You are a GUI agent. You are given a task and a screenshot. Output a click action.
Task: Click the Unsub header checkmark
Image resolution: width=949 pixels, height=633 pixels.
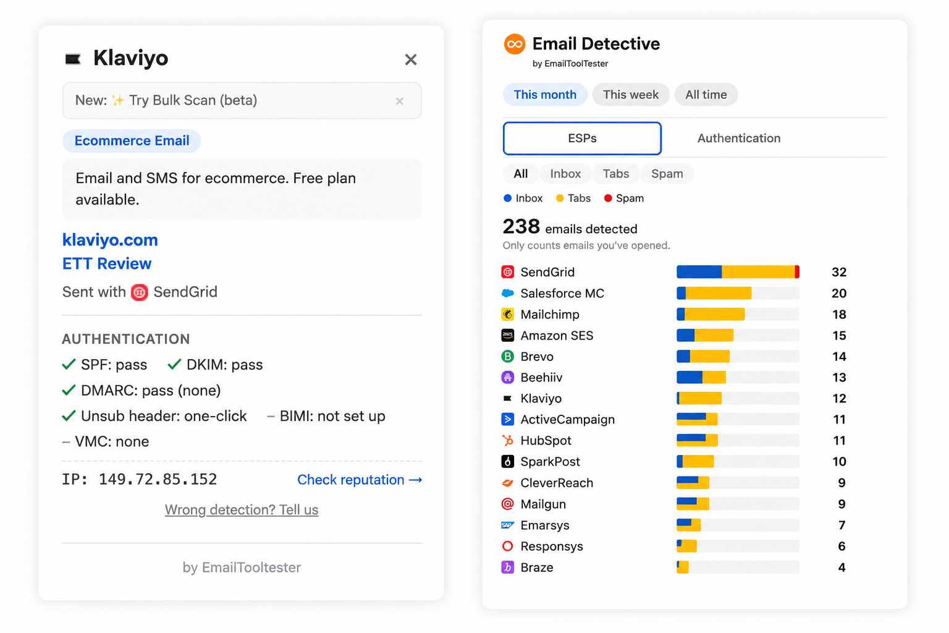[69, 416]
